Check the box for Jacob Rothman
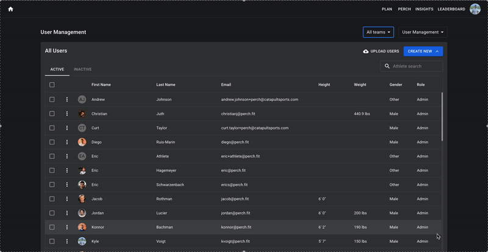Image resolution: width=488 pixels, height=252 pixels. (52, 199)
